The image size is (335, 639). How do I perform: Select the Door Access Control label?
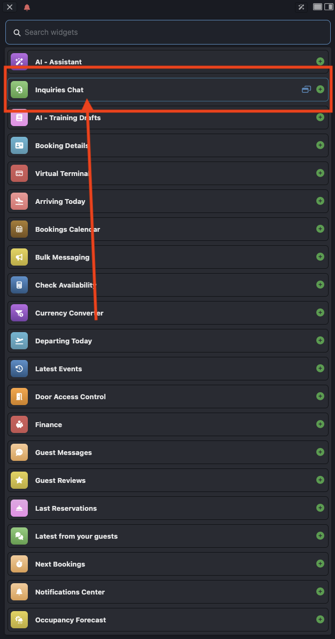click(70, 396)
